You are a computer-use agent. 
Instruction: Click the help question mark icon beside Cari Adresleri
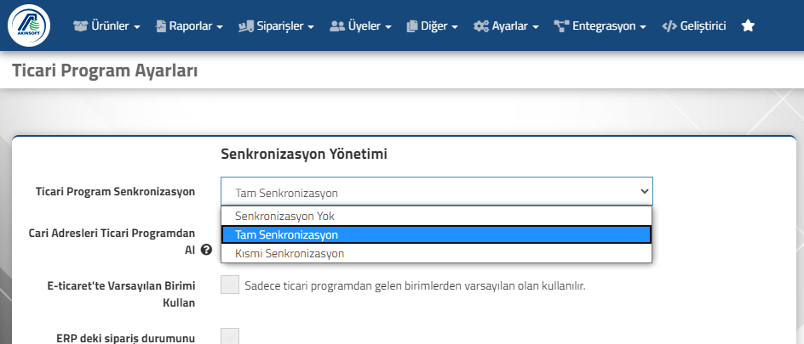207,250
